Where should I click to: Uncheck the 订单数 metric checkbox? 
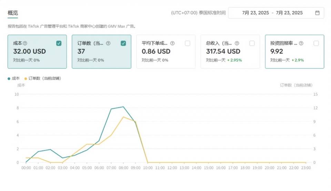click(x=123, y=43)
